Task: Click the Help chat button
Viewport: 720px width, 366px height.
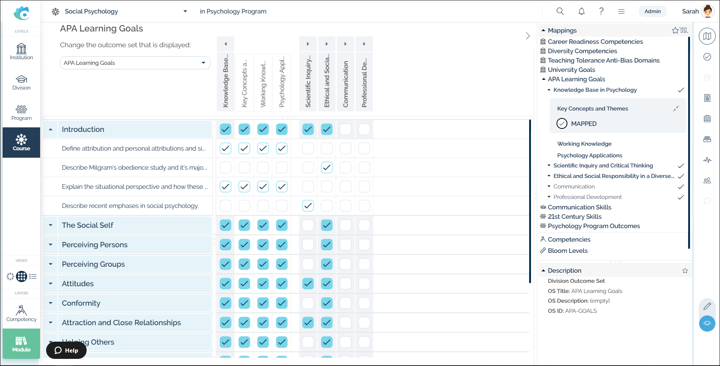Action: pos(66,350)
